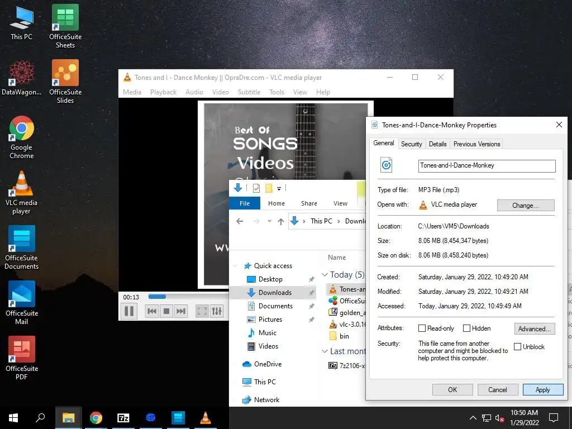
Task: Check the Unblock security checkbox
Action: click(x=517, y=346)
